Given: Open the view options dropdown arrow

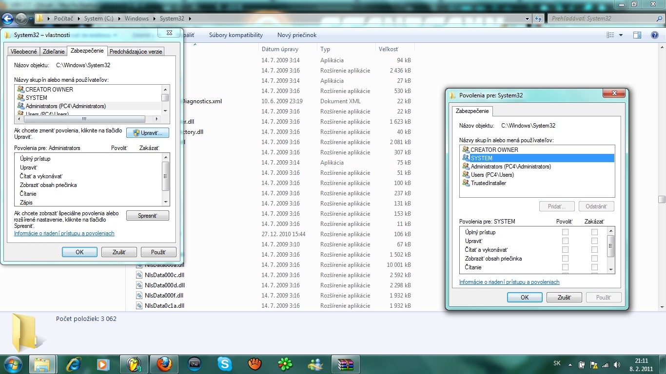Looking at the screenshot, I should pos(621,35).
